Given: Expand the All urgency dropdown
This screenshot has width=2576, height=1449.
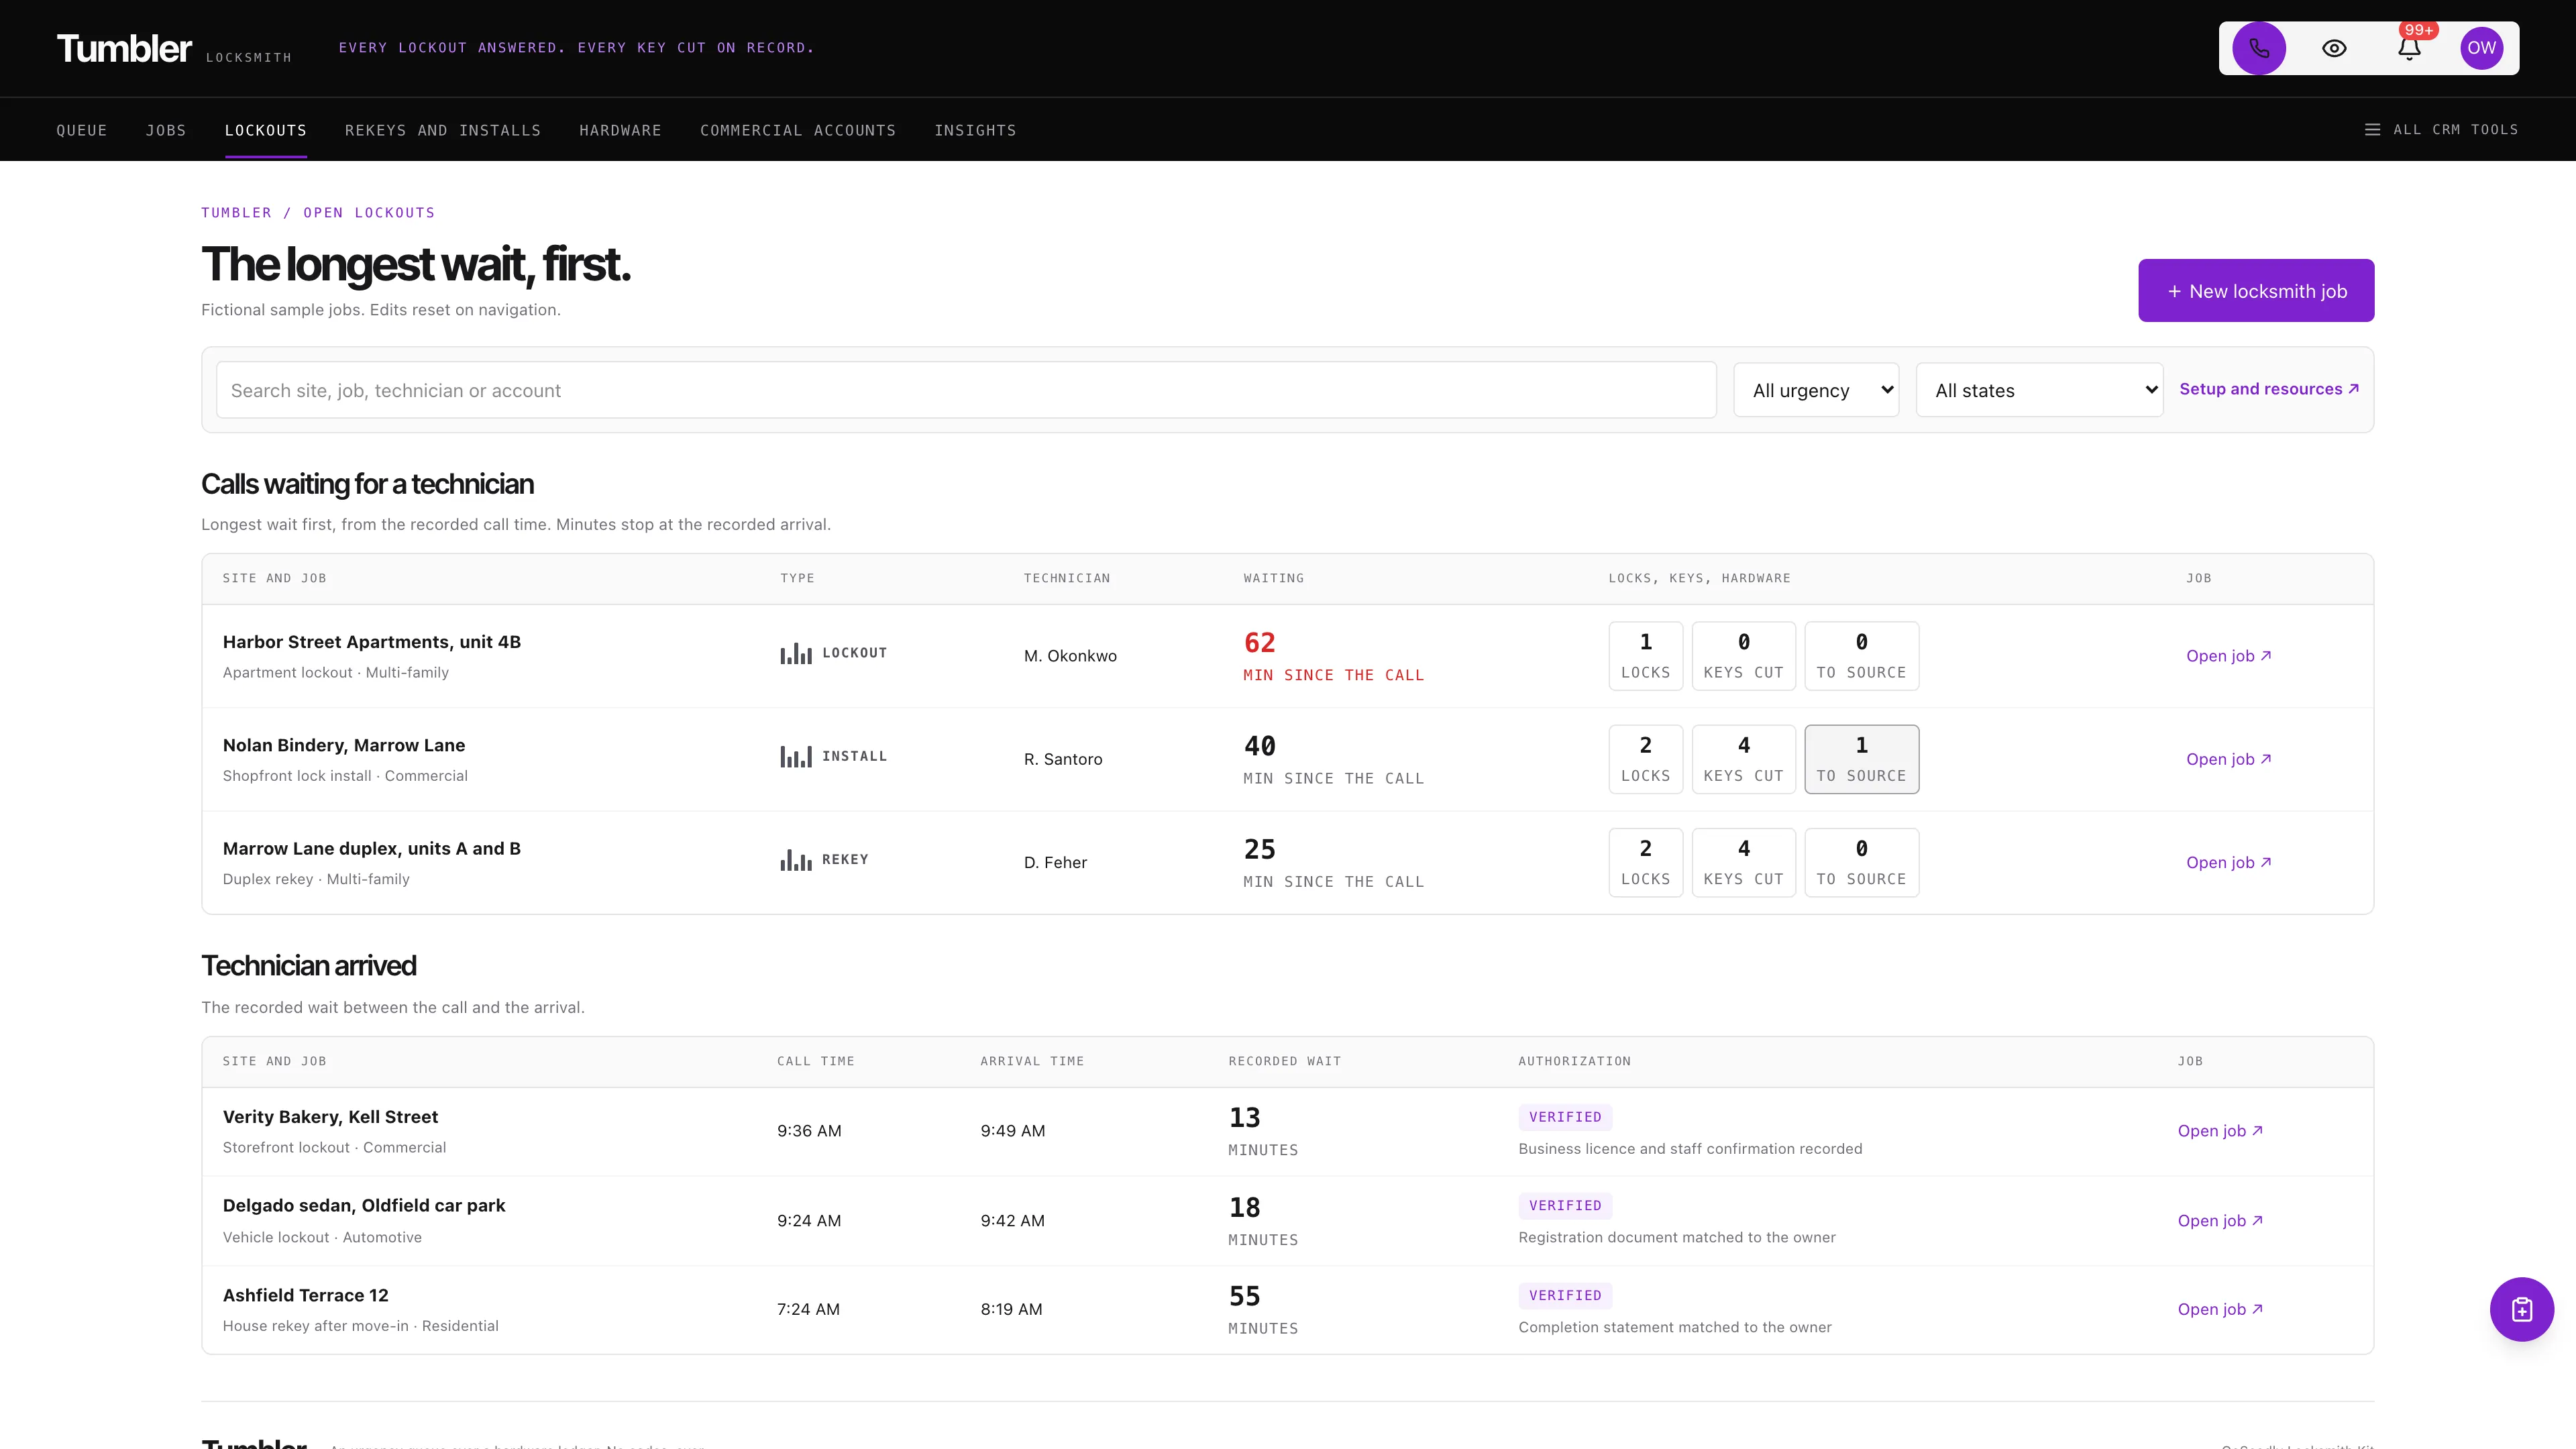Looking at the screenshot, I should [x=1816, y=390].
